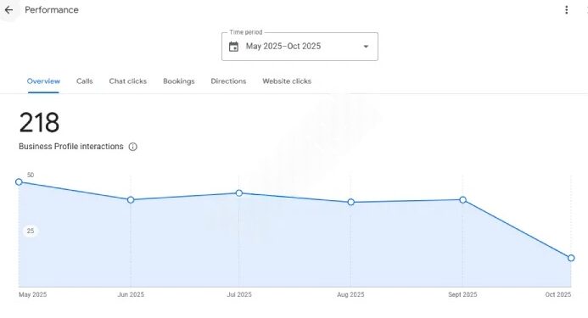The height and width of the screenshot is (318, 588).
Task: Go back using the back arrow
Action: click(x=8, y=10)
